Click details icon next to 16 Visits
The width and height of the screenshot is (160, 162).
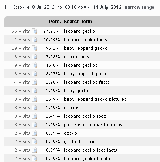(x=34, y=57)
